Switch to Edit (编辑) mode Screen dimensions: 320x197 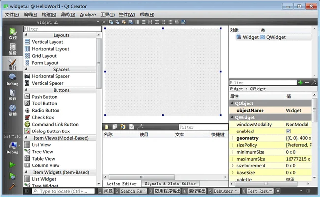point(12,49)
